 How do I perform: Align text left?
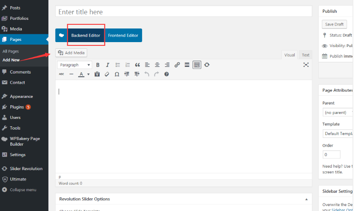coord(147,65)
